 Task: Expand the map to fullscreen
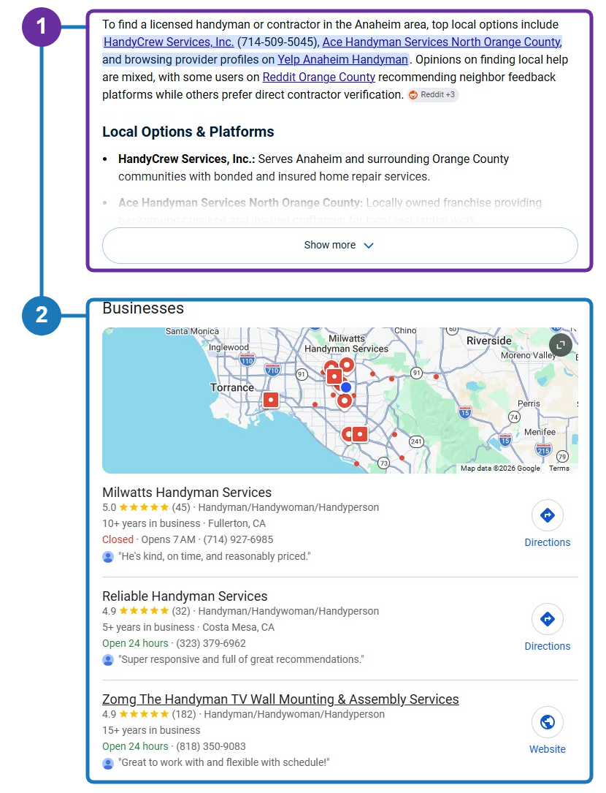[561, 346]
